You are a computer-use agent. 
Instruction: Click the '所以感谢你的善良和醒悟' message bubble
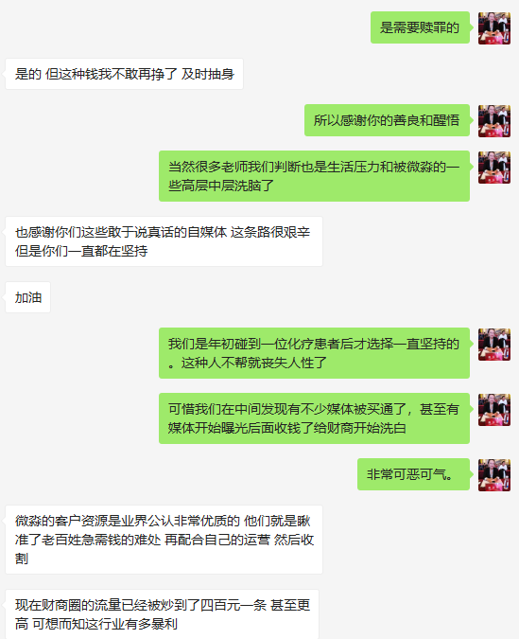click(x=387, y=120)
